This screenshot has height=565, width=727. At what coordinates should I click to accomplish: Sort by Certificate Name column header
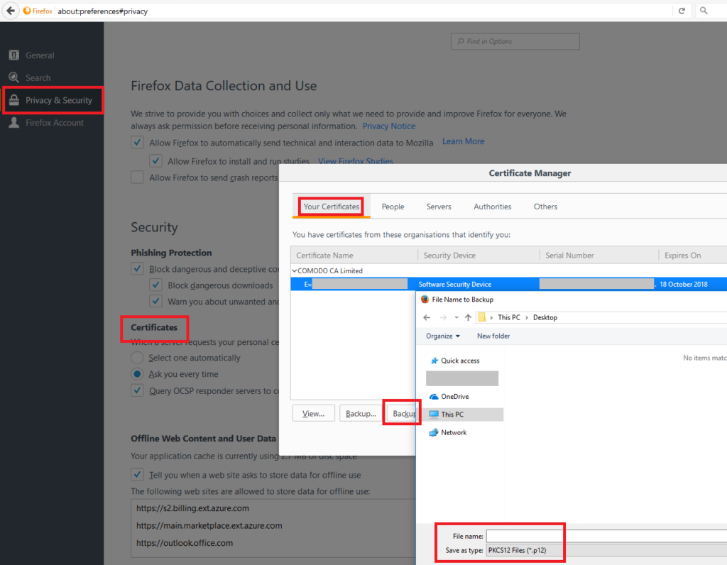(354, 256)
